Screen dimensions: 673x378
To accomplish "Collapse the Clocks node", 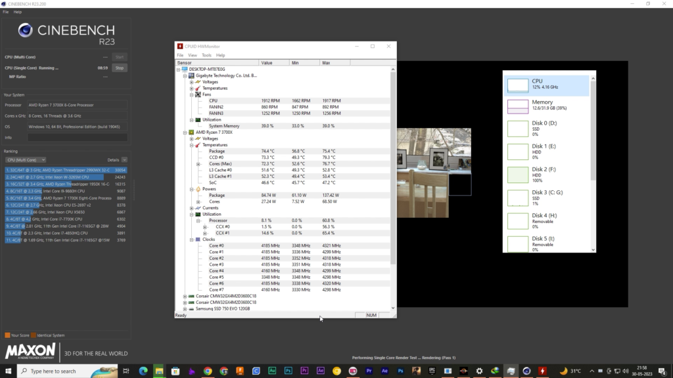I will (x=192, y=240).
